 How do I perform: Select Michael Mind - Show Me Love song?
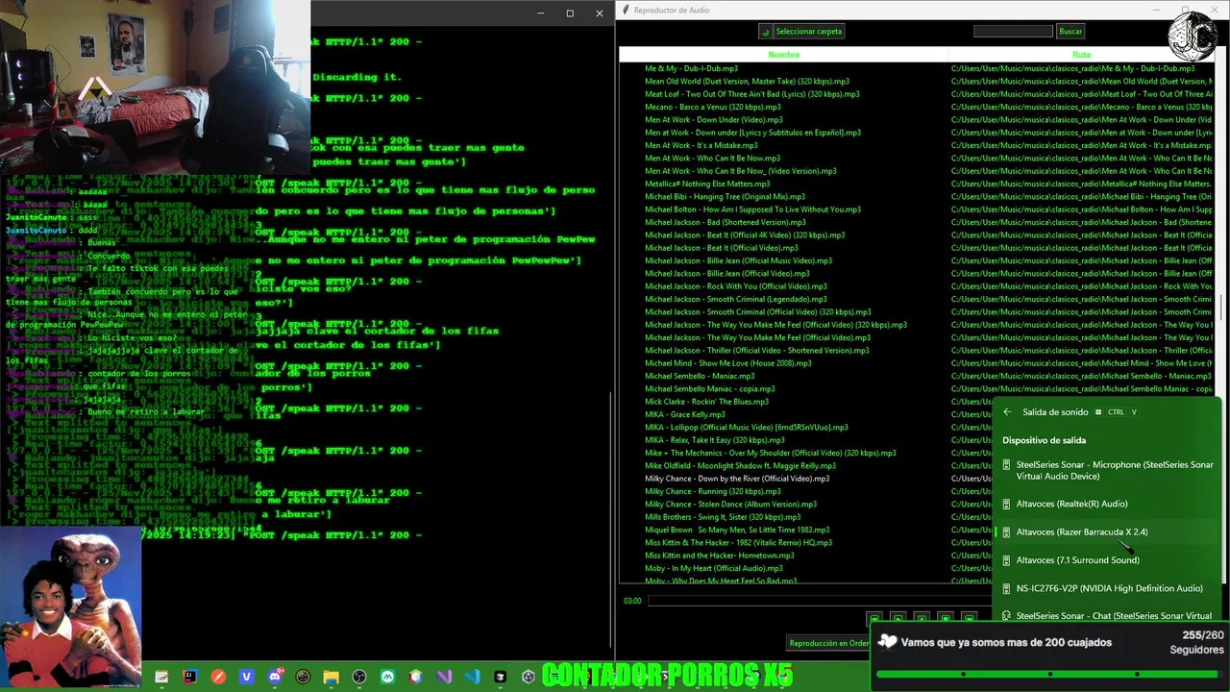[x=728, y=363]
